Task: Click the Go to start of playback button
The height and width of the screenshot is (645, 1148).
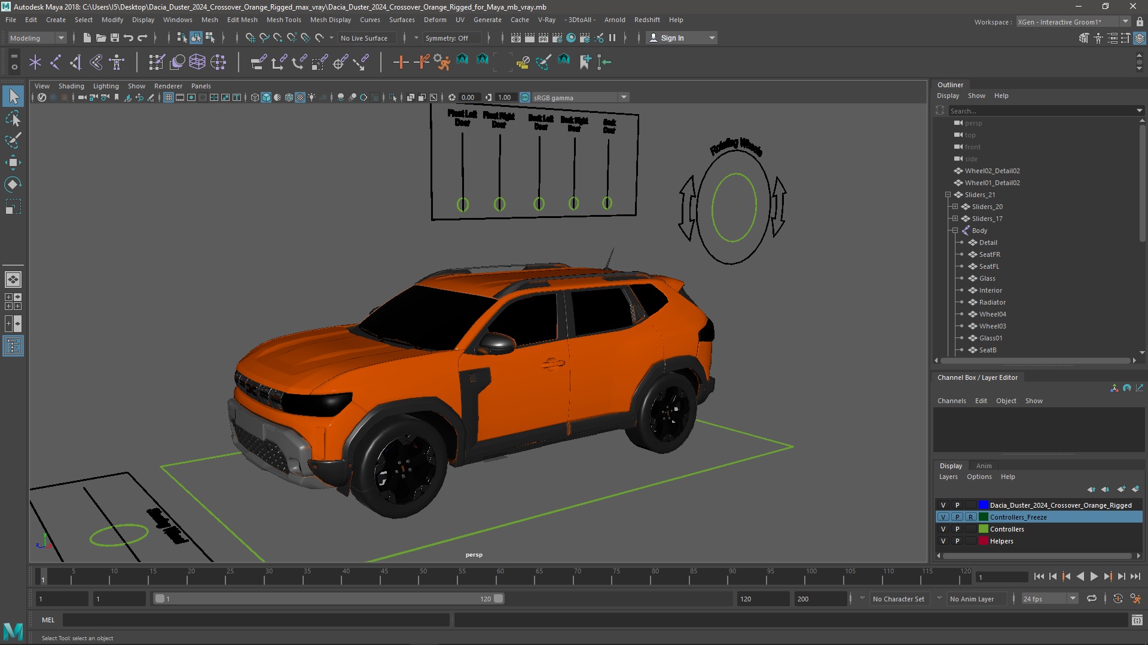Action: pos(1039,576)
